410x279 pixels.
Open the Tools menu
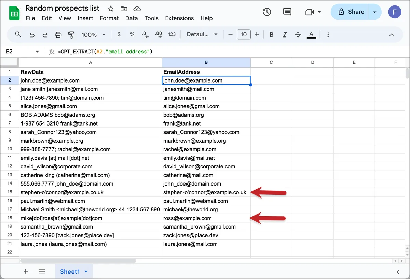pyautogui.click(x=152, y=18)
